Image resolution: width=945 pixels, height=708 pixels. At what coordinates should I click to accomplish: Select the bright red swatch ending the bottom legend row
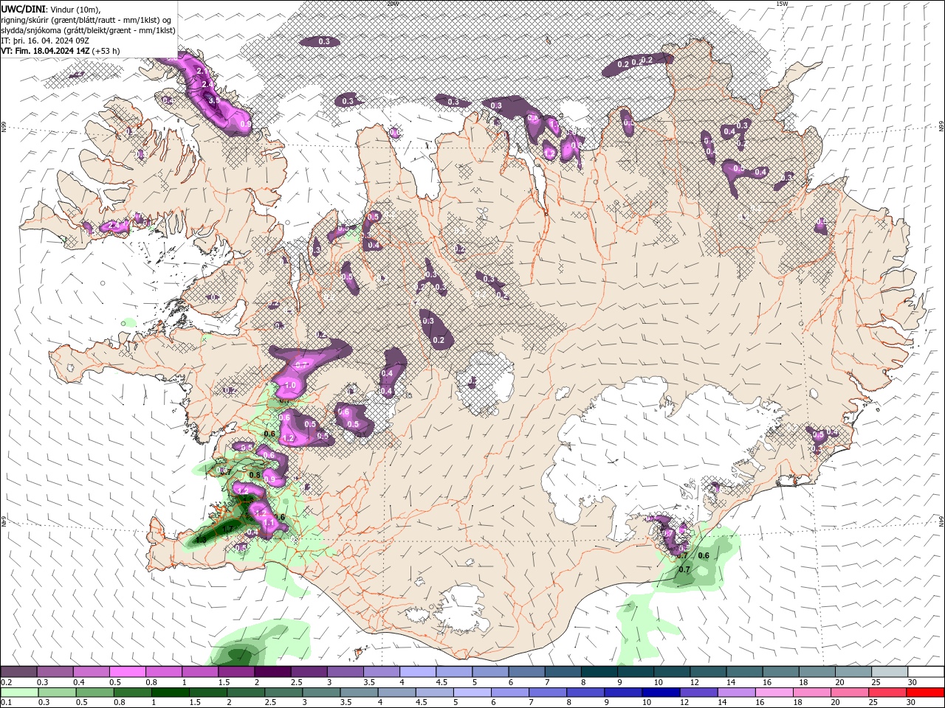(x=926, y=693)
